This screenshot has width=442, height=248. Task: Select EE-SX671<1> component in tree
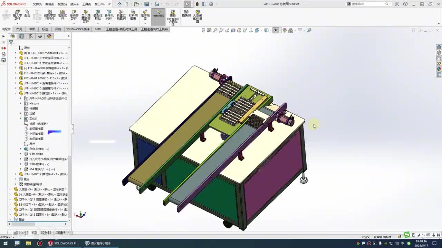43,205
